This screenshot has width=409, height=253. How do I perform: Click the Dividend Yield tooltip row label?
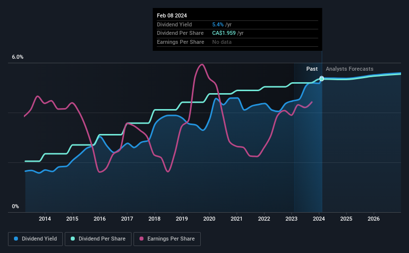click(x=174, y=24)
